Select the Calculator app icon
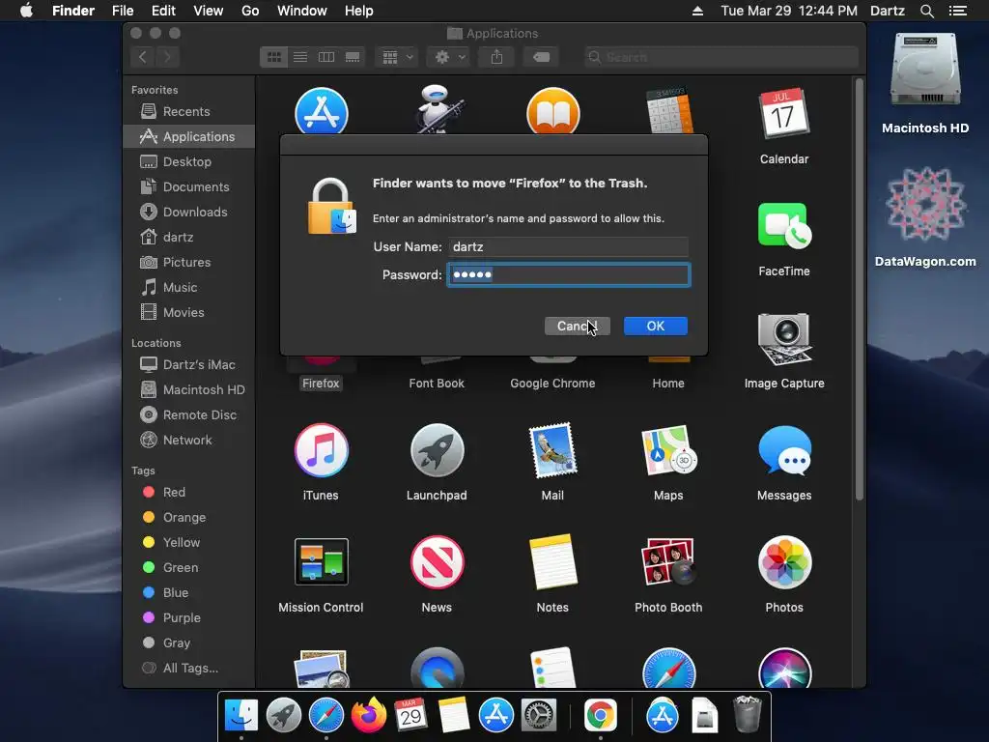This screenshot has width=989, height=742. [669, 111]
